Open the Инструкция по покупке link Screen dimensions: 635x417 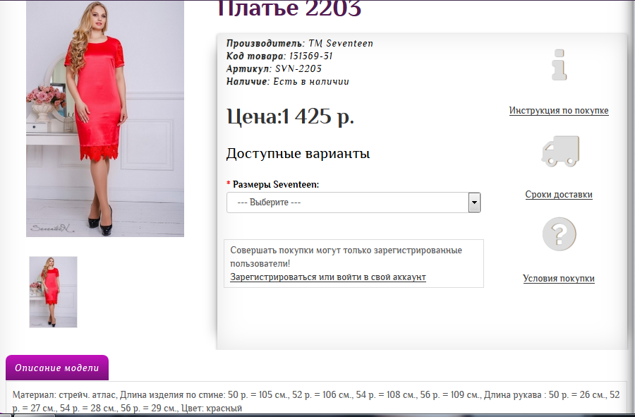click(x=559, y=111)
